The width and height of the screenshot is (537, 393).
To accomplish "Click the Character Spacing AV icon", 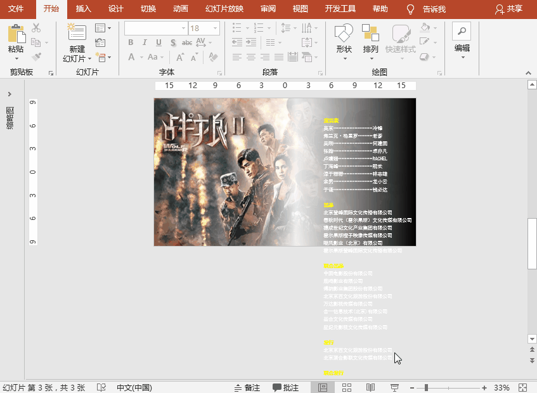I will pyautogui.click(x=201, y=42).
